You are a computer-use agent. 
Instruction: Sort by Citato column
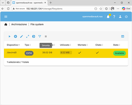99,45
